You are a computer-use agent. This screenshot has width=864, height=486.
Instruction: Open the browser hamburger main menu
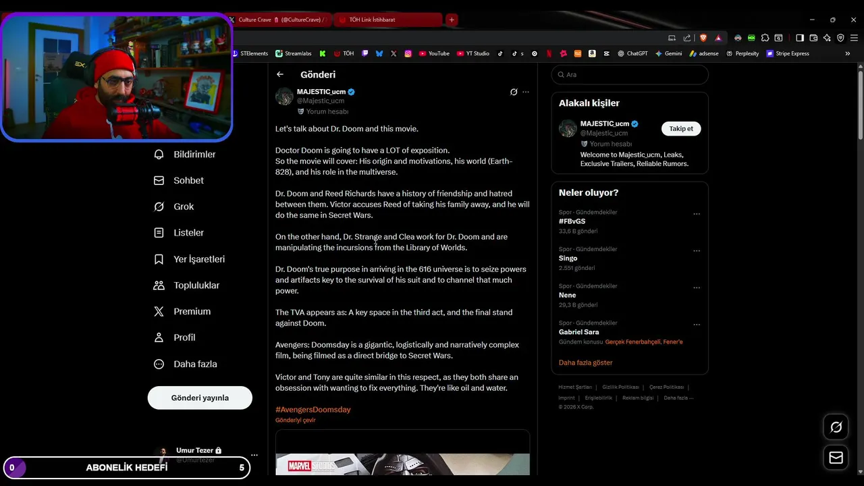854,38
